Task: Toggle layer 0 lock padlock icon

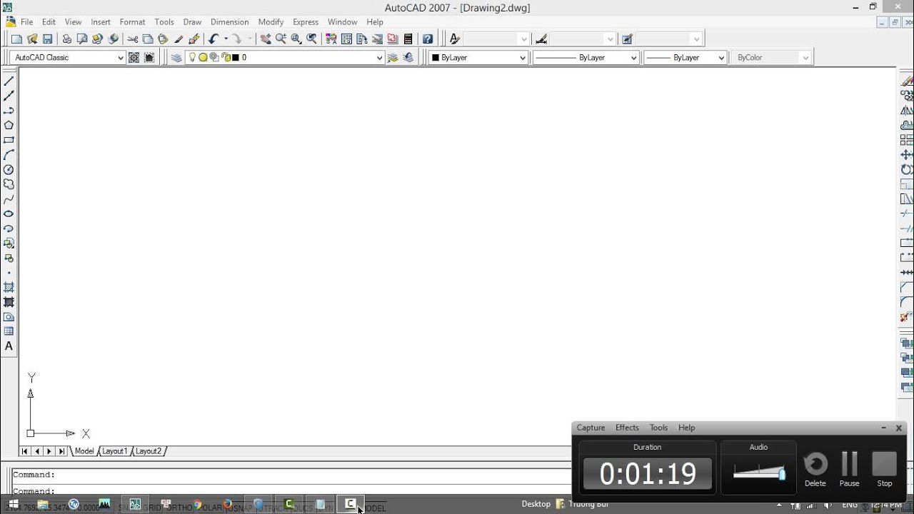Action: tap(226, 58)
